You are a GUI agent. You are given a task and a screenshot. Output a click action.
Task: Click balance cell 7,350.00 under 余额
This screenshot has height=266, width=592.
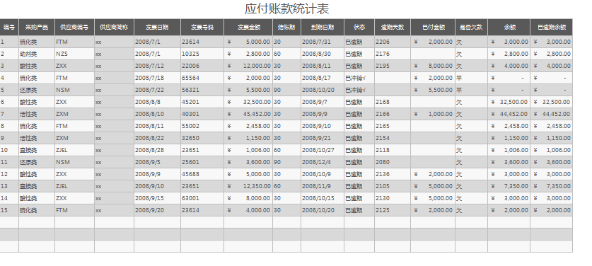click(x=509, y=186)
